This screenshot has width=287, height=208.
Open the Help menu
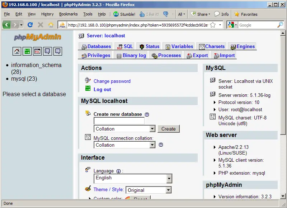click(102, 14)
